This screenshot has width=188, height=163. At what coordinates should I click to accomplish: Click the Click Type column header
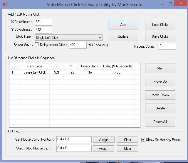(35, 66)
